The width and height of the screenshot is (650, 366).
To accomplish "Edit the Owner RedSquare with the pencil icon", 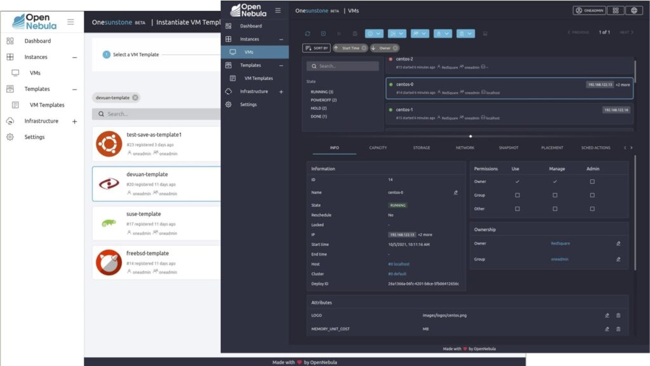I will (x=618, y=243).
